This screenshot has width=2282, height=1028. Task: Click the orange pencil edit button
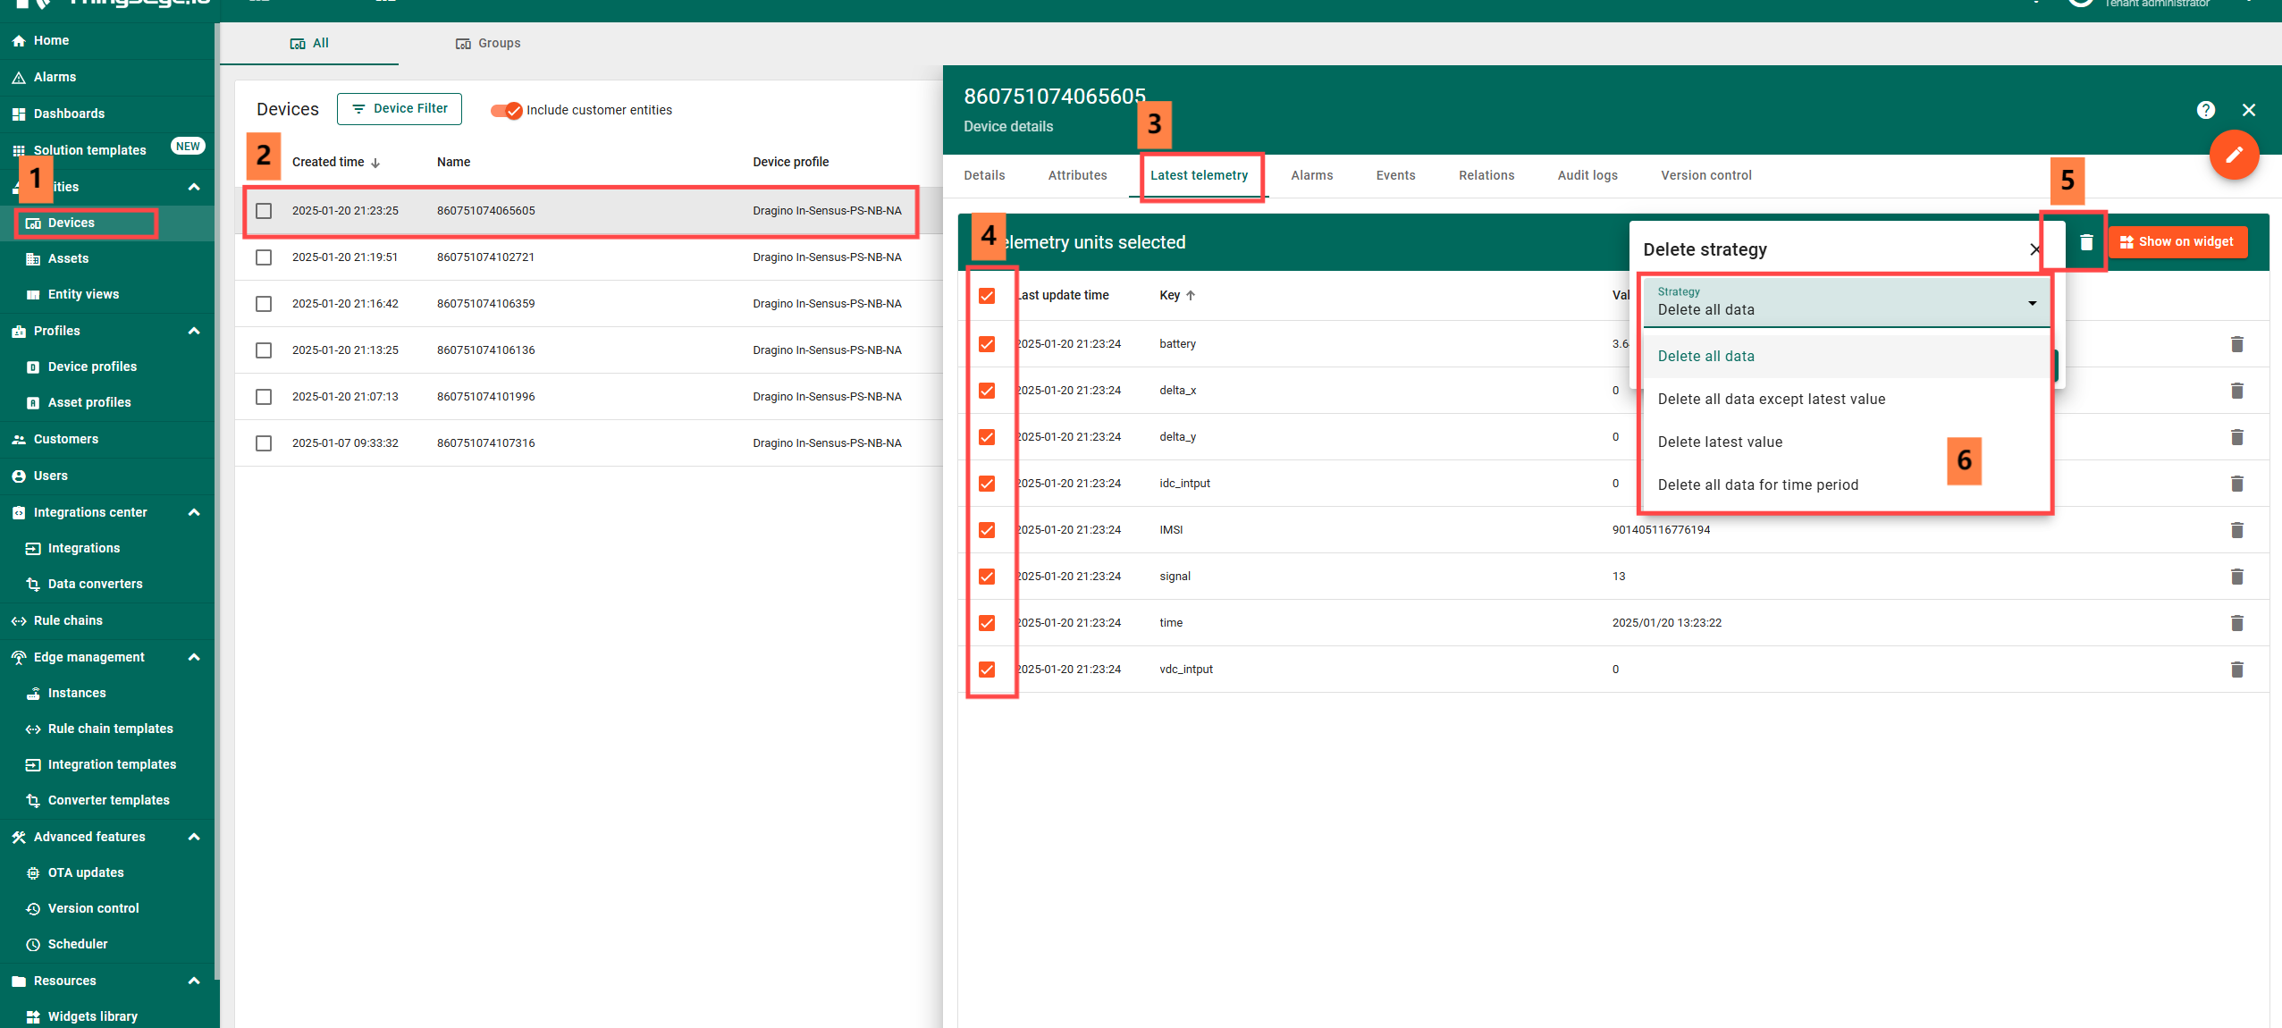(2234, 155)
